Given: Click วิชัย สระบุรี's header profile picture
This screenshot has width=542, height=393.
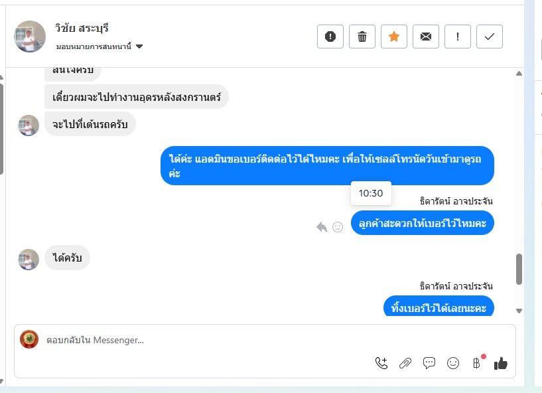Looking at the screenshot, I should (x=30, y=37).
